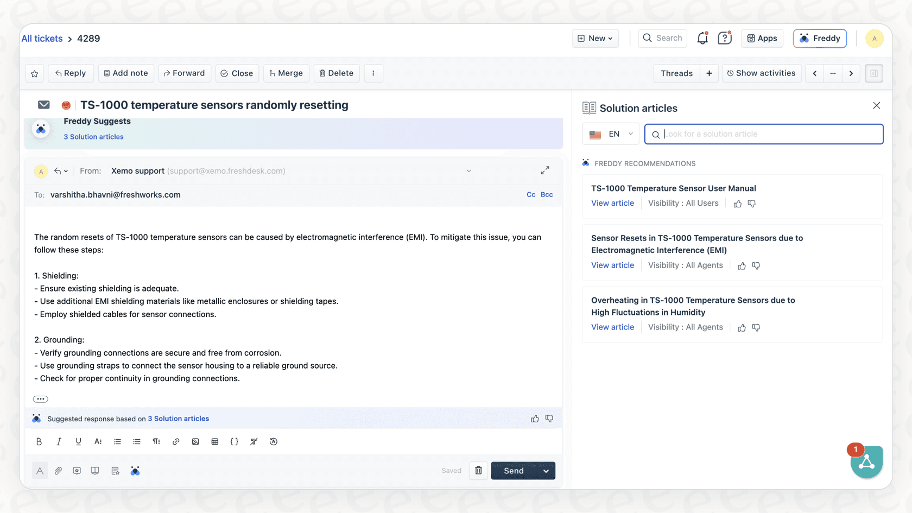Insert a hyperlink using the link icon

[175, 441]
